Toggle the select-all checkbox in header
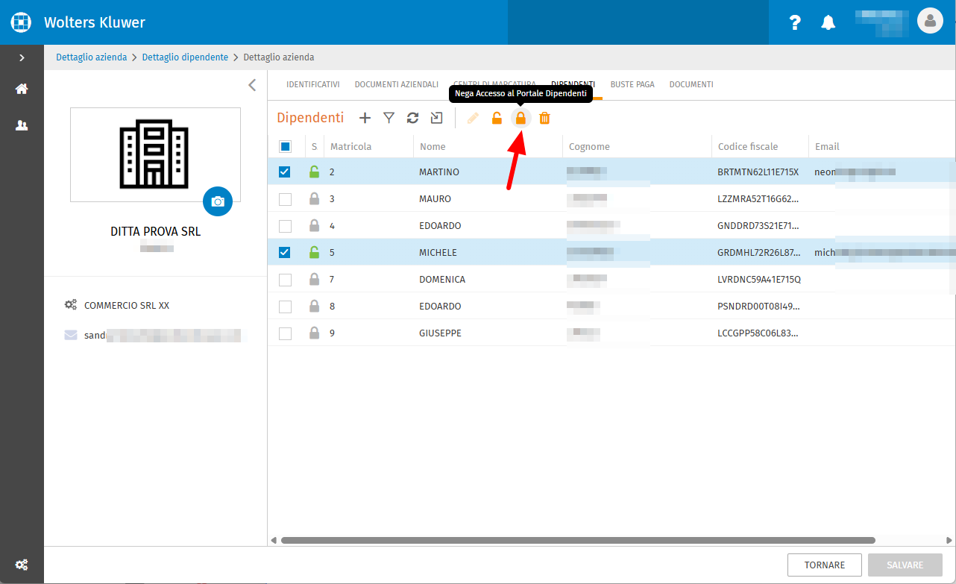The width and height of the screenshot is (956, 584). coord(285,147)
